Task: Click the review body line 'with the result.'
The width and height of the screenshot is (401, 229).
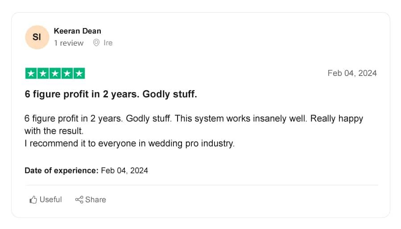Action: tap(54, 131)
